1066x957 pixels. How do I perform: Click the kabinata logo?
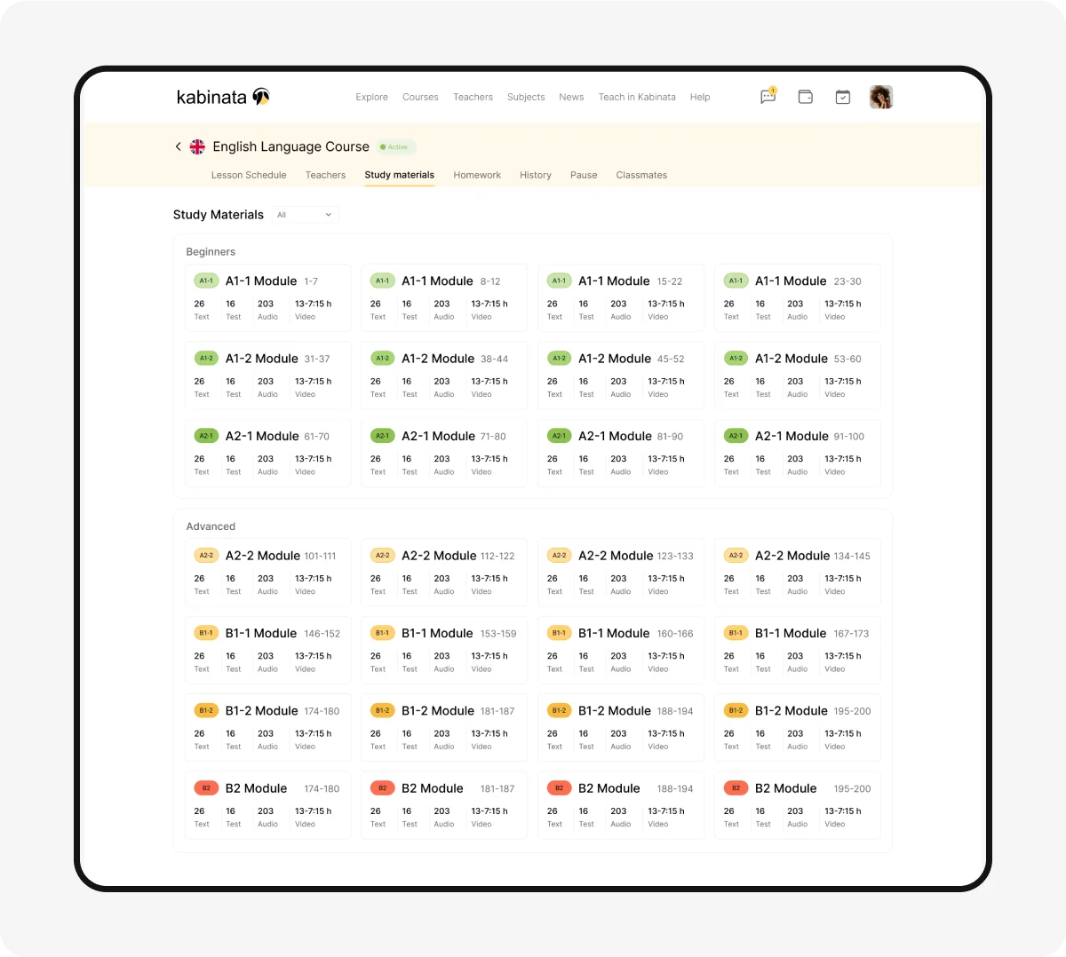[x=222, y=97]
